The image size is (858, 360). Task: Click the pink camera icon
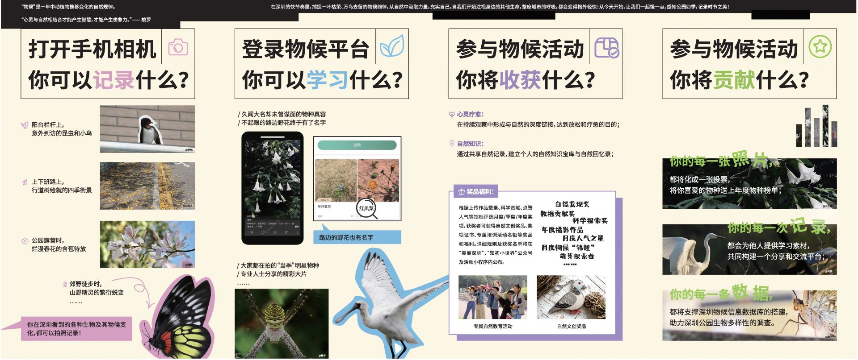[x=178, y=47]
